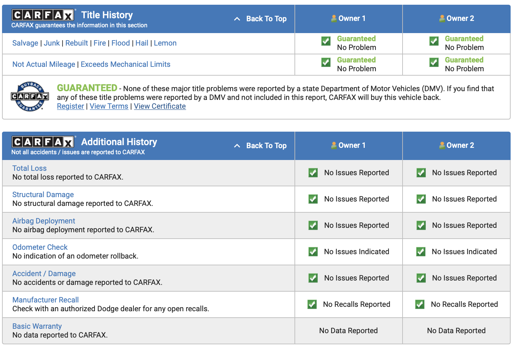Open the Odometer Check link
This screenshot has height=347, width=514.
40,247
